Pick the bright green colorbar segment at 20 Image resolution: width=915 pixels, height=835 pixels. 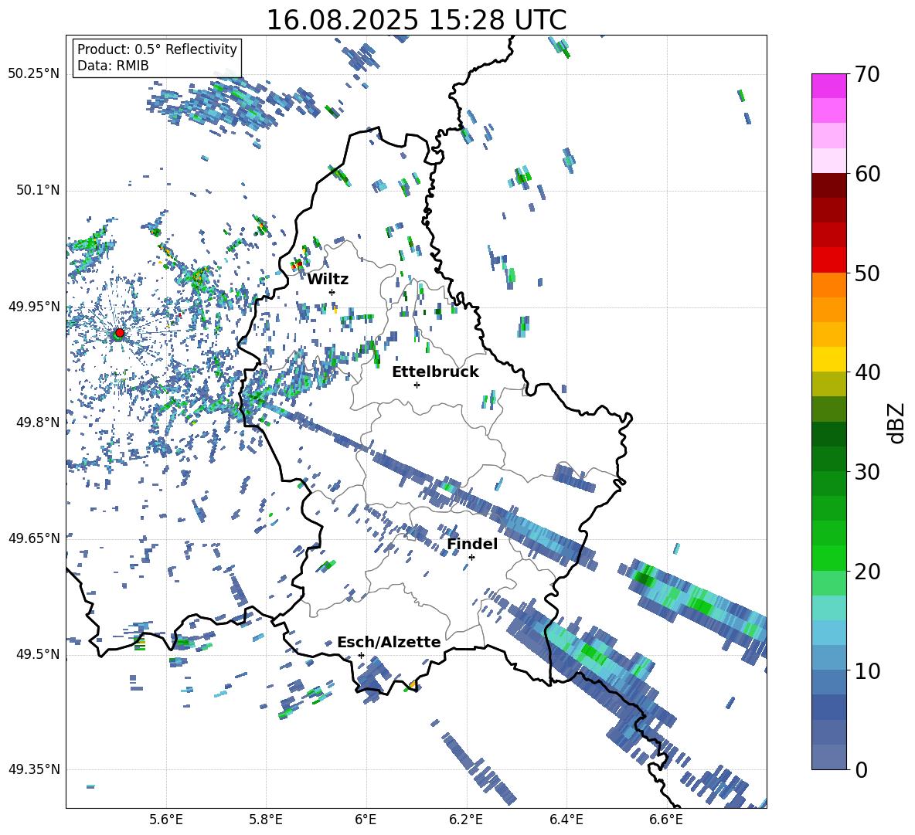pos(828,558)
